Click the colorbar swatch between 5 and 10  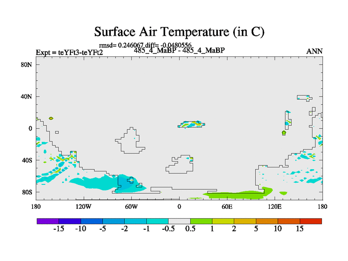tap(267, 221)
